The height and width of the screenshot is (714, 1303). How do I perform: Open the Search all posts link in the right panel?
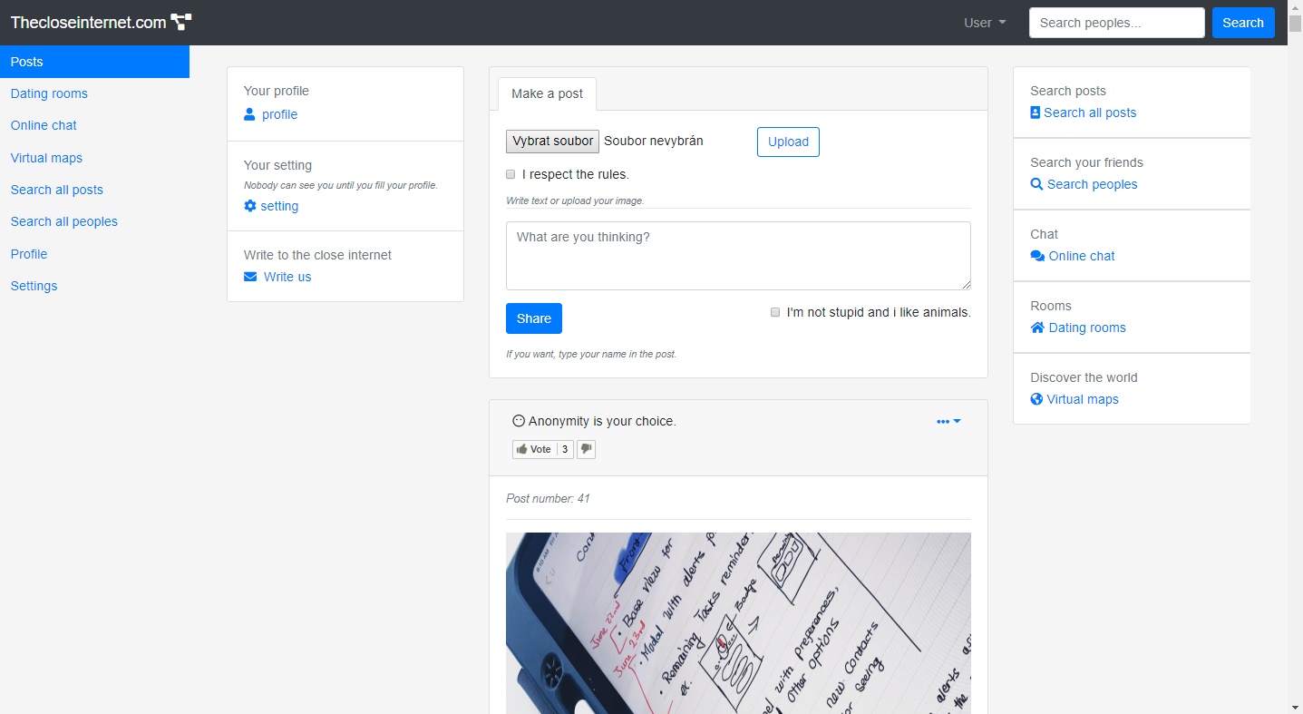1090,112
